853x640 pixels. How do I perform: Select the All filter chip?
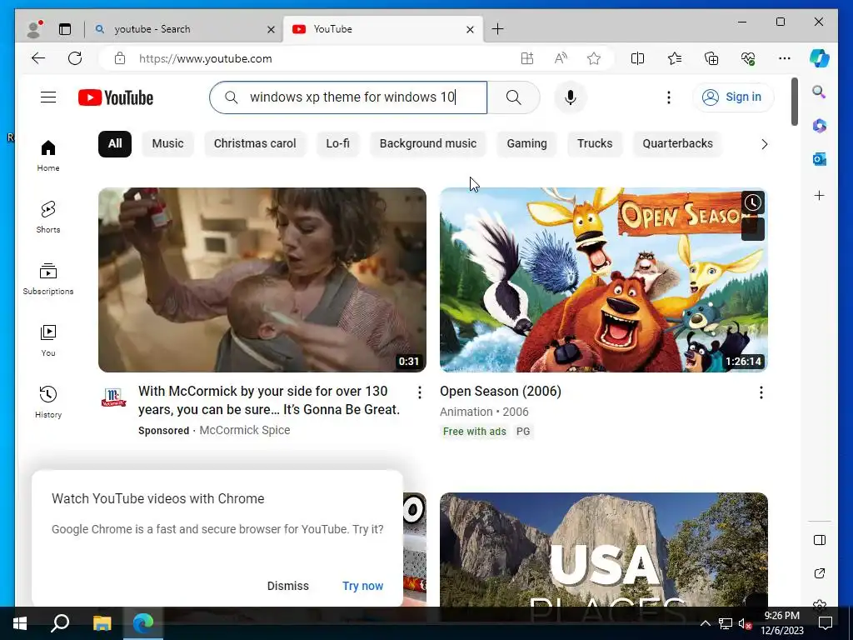115,143
